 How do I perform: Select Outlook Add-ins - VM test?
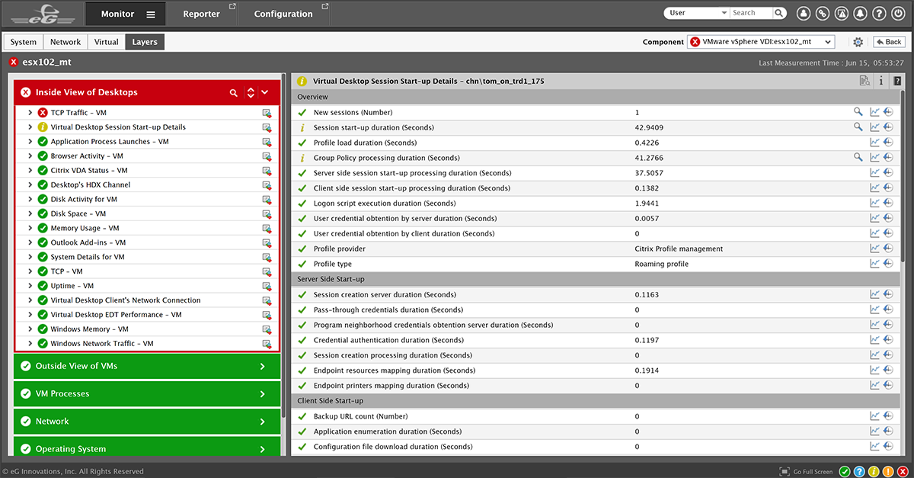88,242
